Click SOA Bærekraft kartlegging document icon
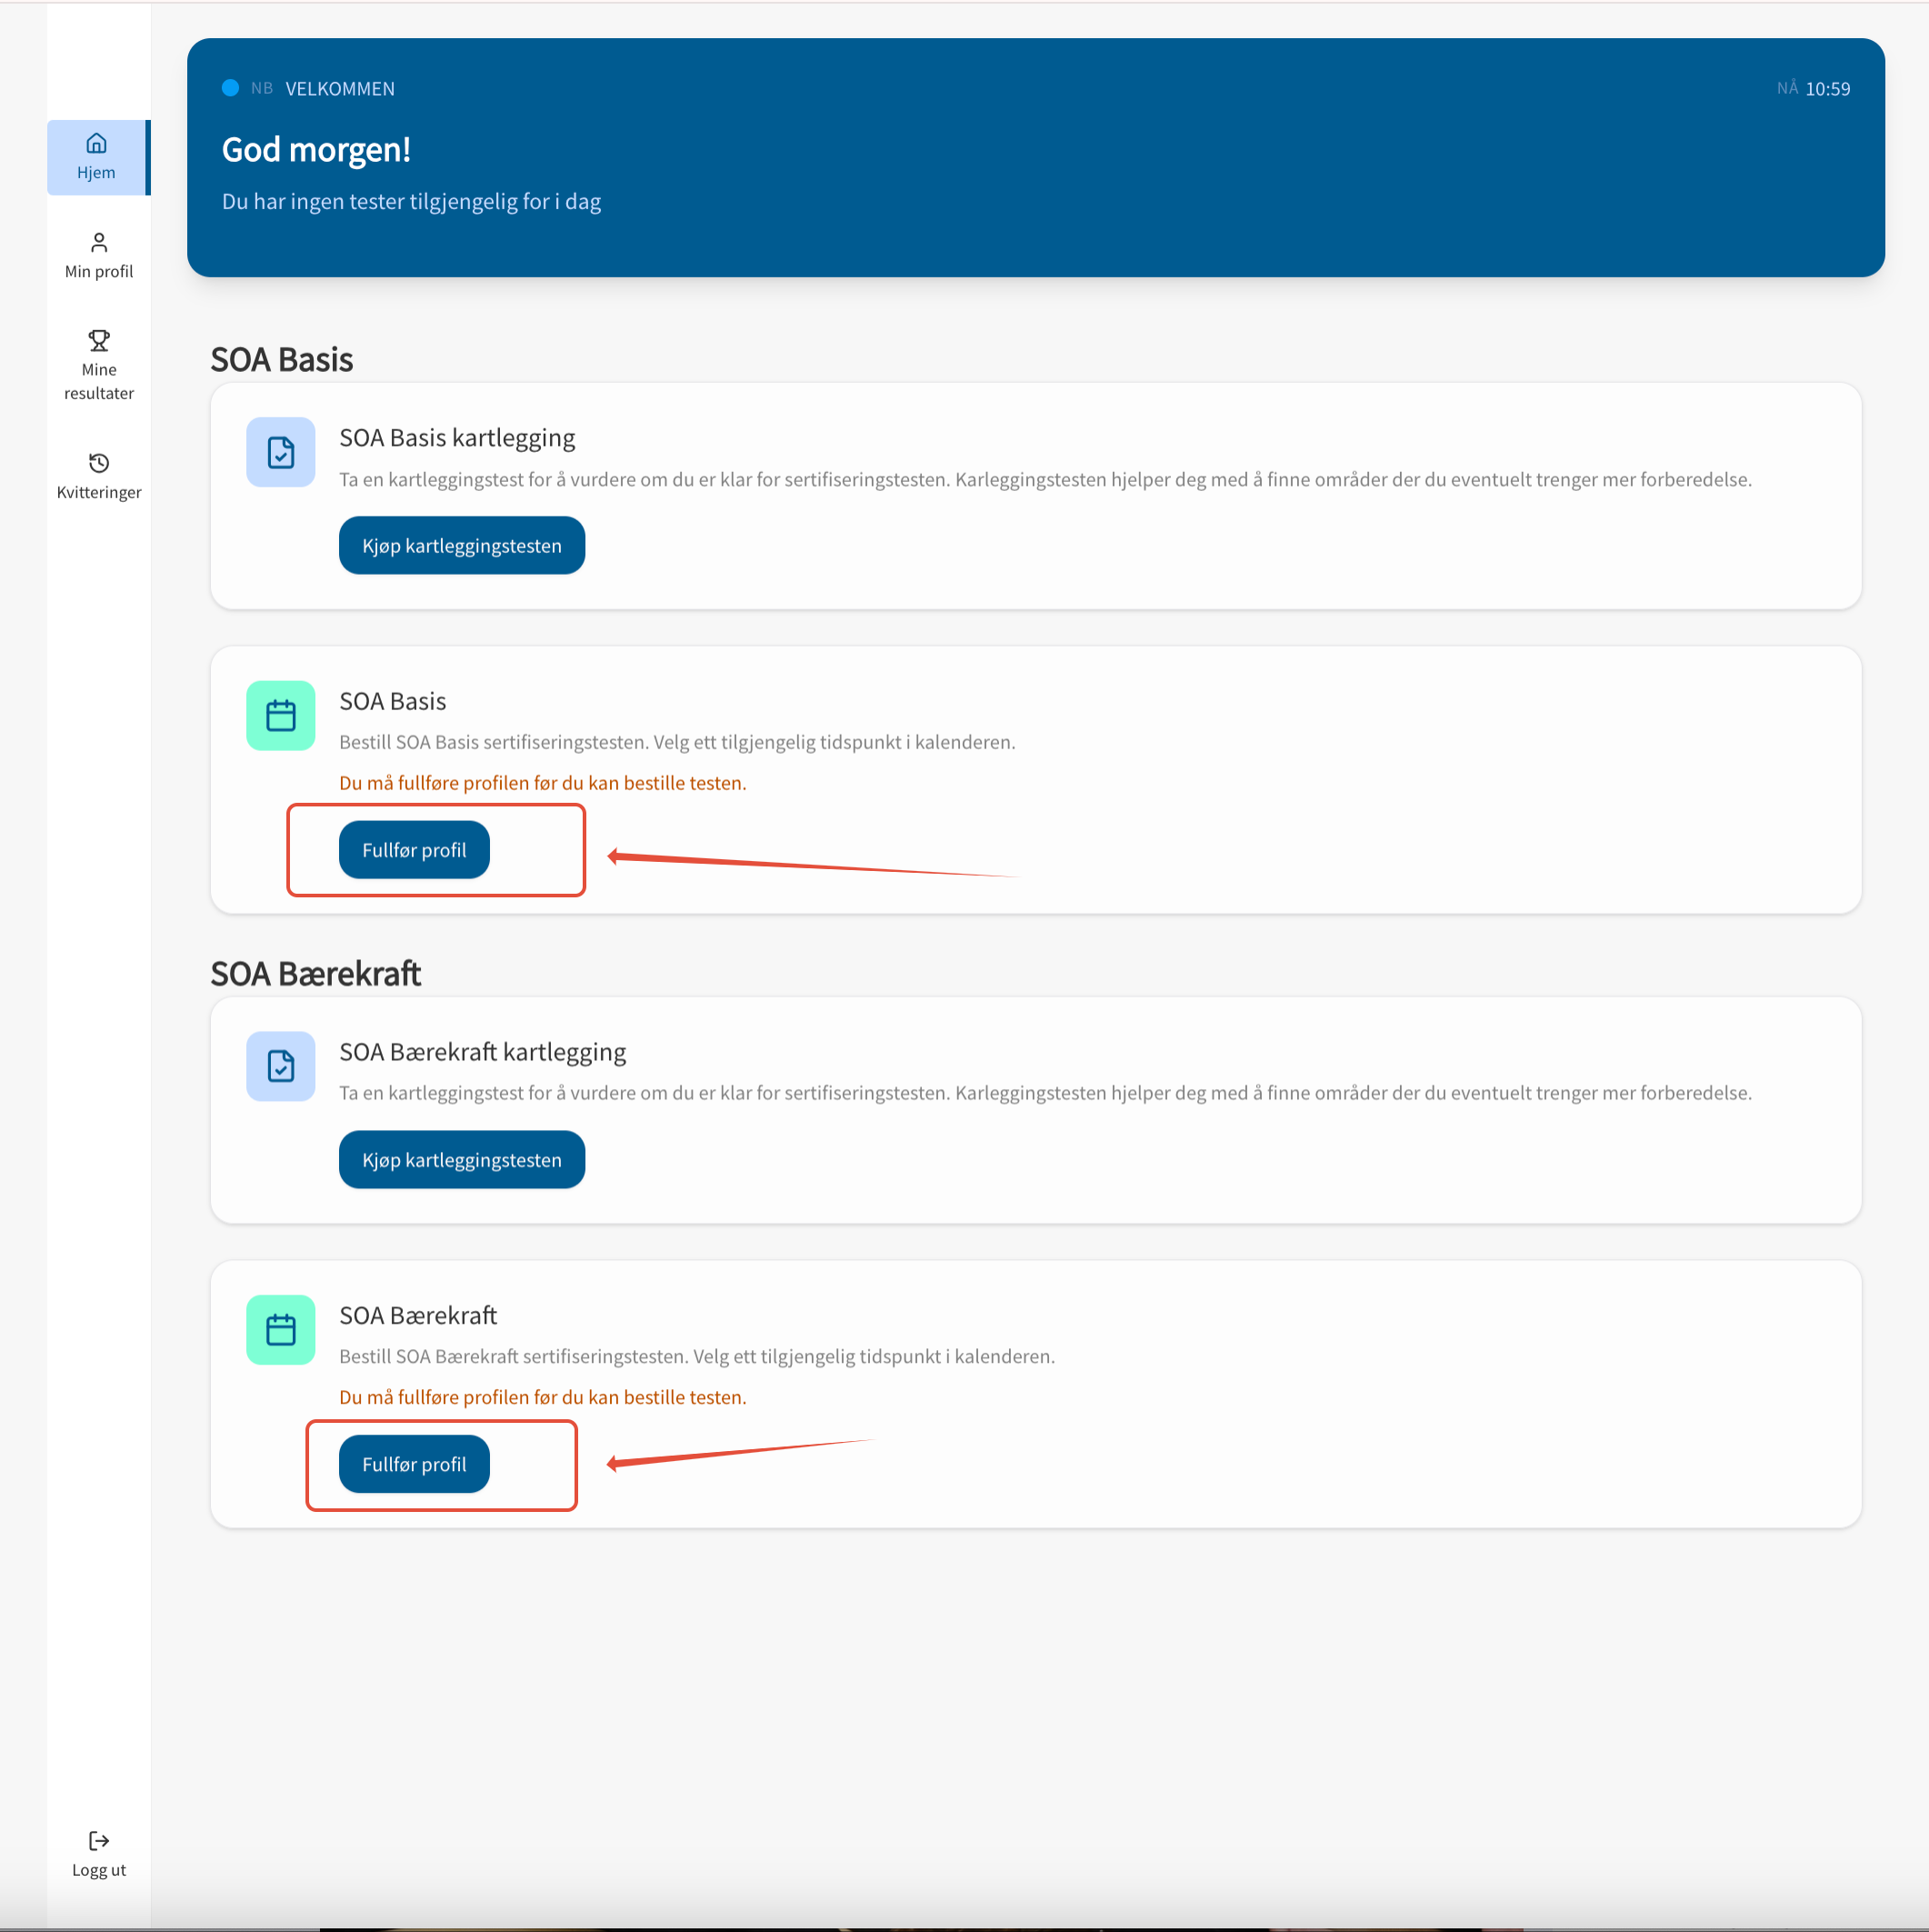1929x1932 pixels. (281, 1066)
